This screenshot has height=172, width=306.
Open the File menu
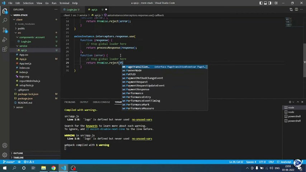[x=10, y=3]
